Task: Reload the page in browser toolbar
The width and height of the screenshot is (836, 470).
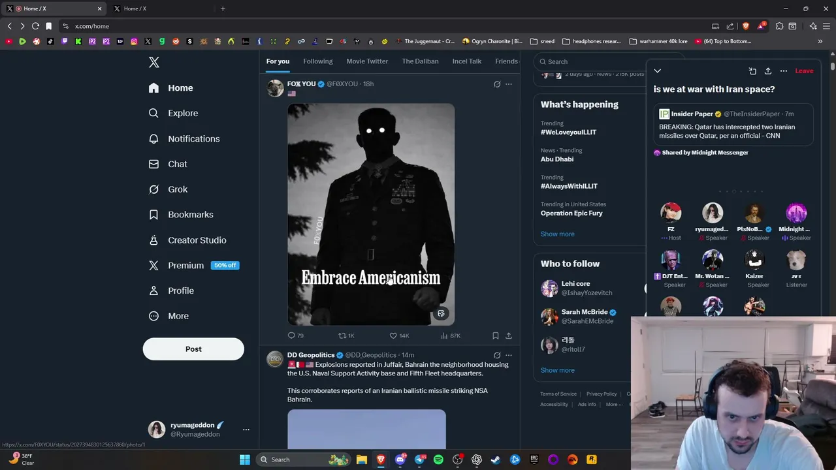Action: click(35, 26)
